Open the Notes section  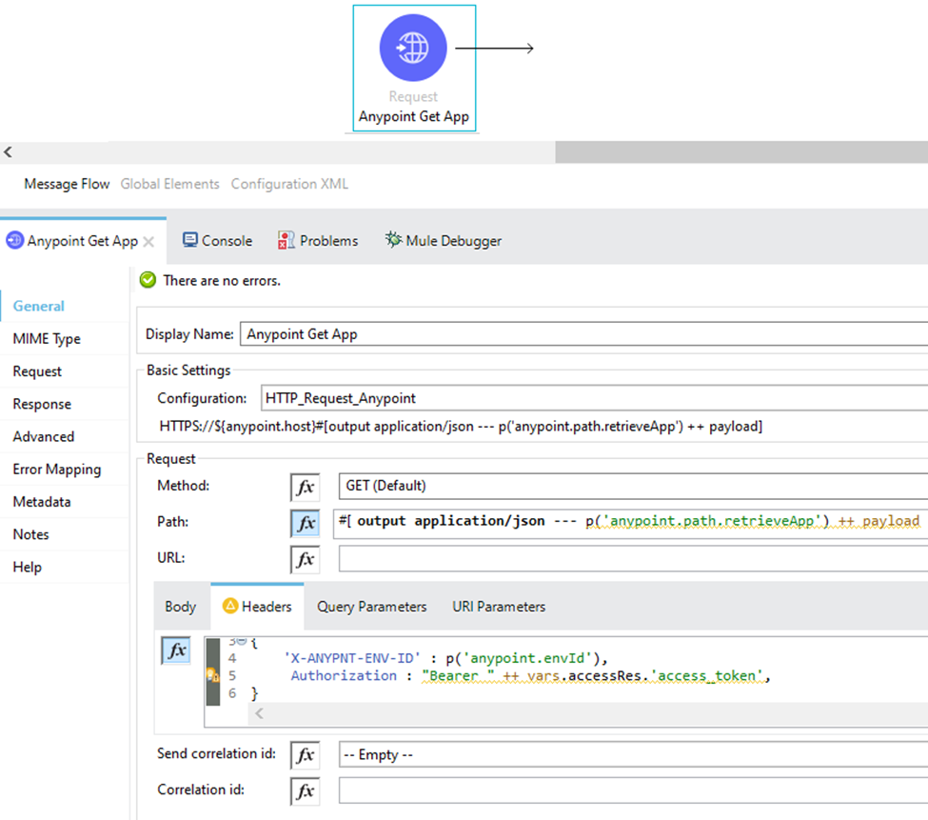coord(64,534)
